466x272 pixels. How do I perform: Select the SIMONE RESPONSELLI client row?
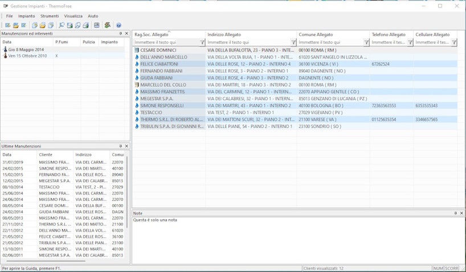click(x=295, y=105)
